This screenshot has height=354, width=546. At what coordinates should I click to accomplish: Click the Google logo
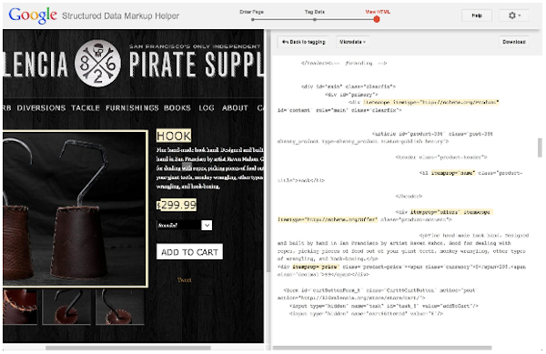[x=33, y=15]
